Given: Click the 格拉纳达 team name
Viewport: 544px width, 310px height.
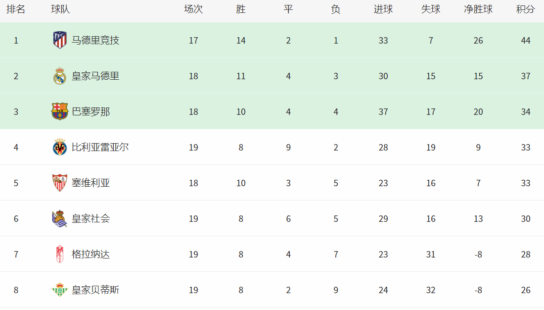Looking at the screenshot, I should coord(91,255).
